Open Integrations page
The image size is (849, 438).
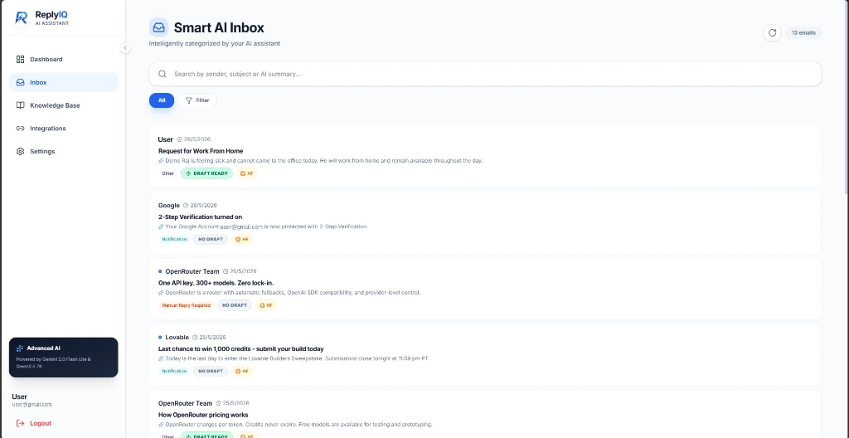tap(63, 129)
